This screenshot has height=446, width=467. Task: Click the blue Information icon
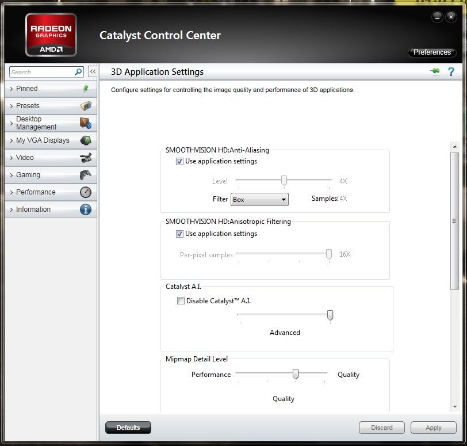(x=86, y=209)
